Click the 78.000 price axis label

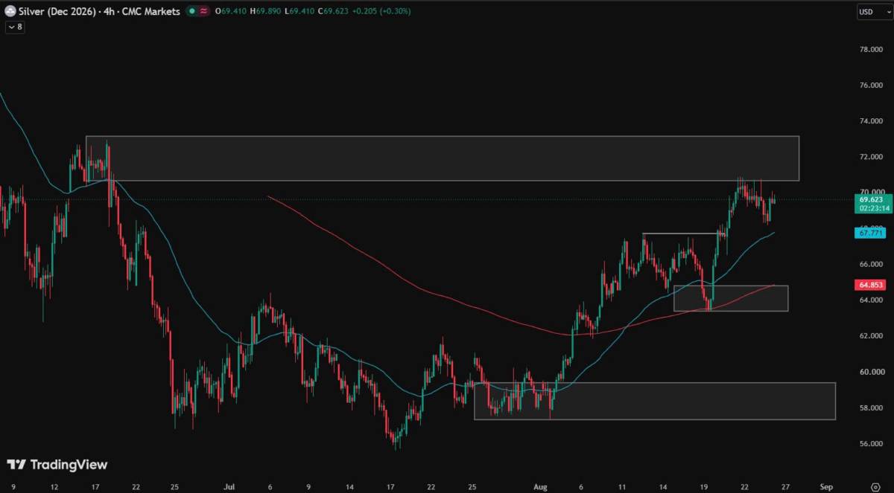(x=871, y=50)
